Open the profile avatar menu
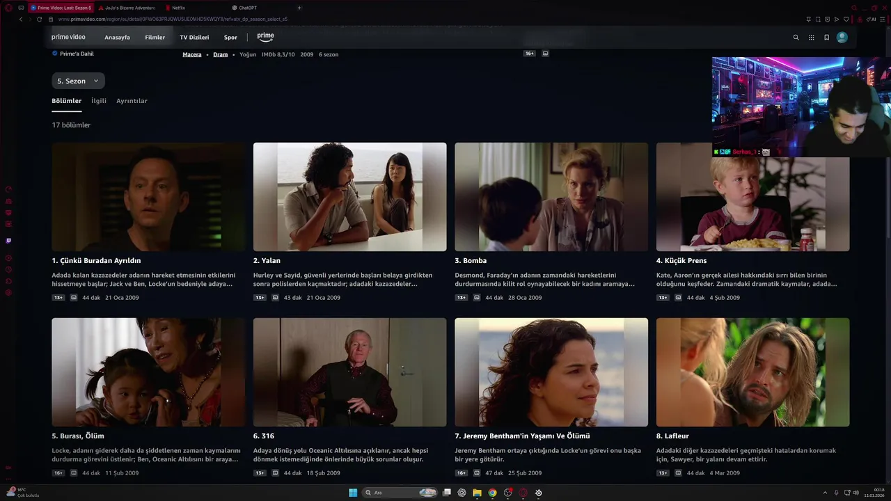Viewport: 891px width, 501px height. pyautogui.click(x=842, y=38)
